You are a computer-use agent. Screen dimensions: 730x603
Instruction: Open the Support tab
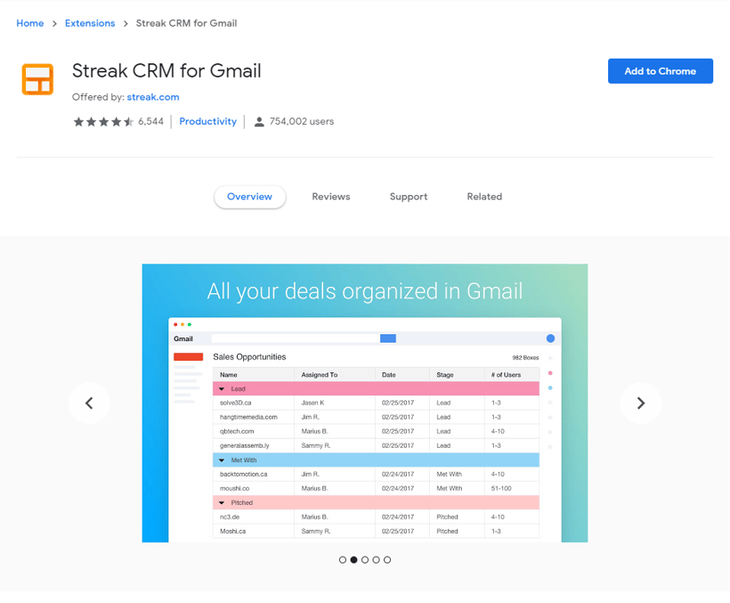pyautogui.click(x=408, y=197)
